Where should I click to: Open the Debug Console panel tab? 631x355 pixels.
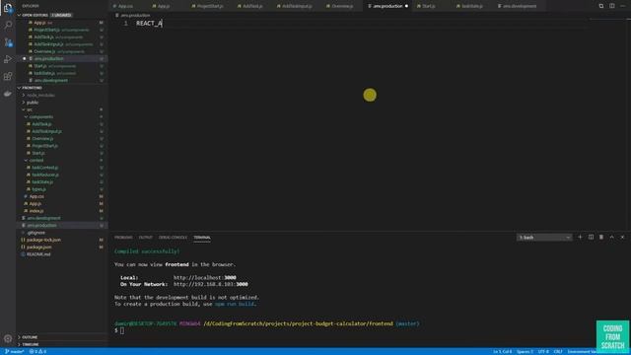[x=173, y=238]
